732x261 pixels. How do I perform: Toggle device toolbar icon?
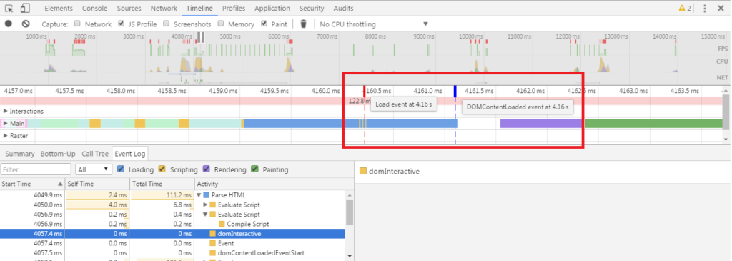point(25,8)
